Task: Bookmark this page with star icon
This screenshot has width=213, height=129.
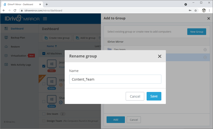Action: click(x=196, y=11)
